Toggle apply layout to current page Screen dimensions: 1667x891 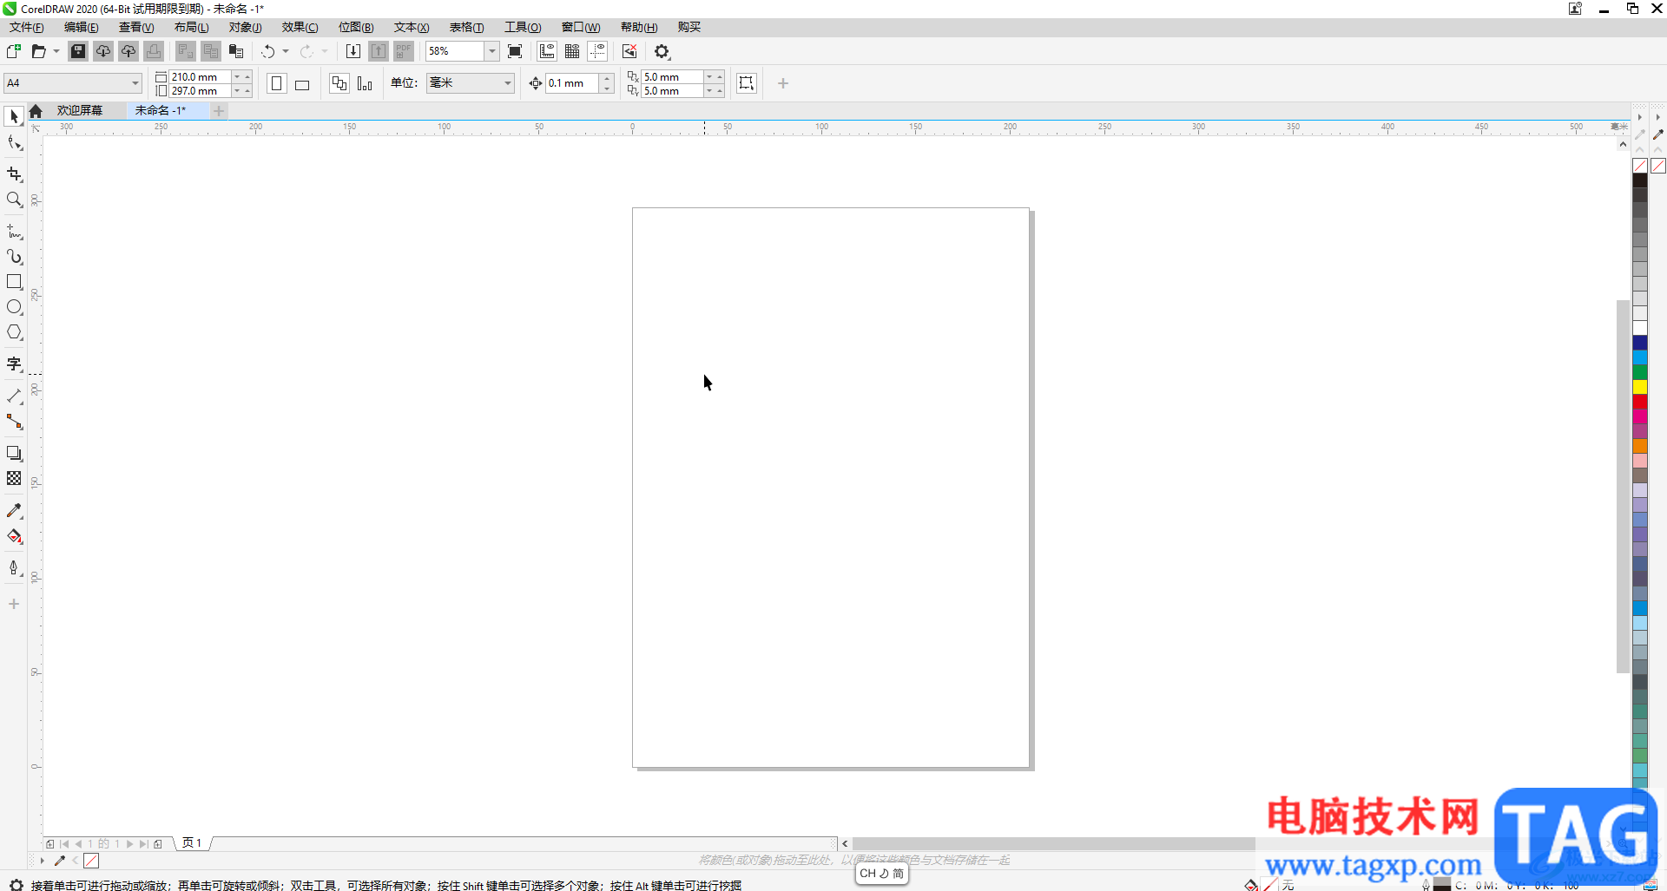(365, 83)
